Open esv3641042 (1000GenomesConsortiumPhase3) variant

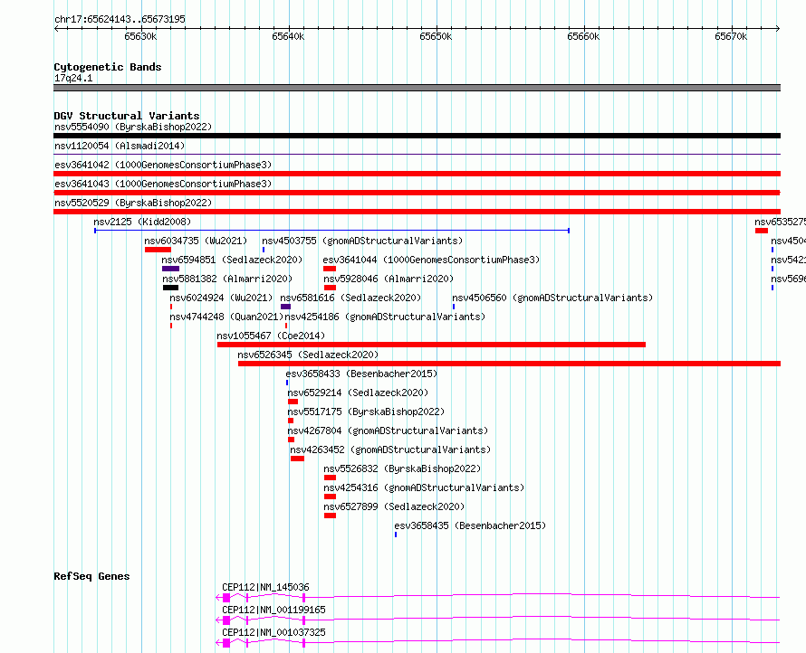coord(163,165)
